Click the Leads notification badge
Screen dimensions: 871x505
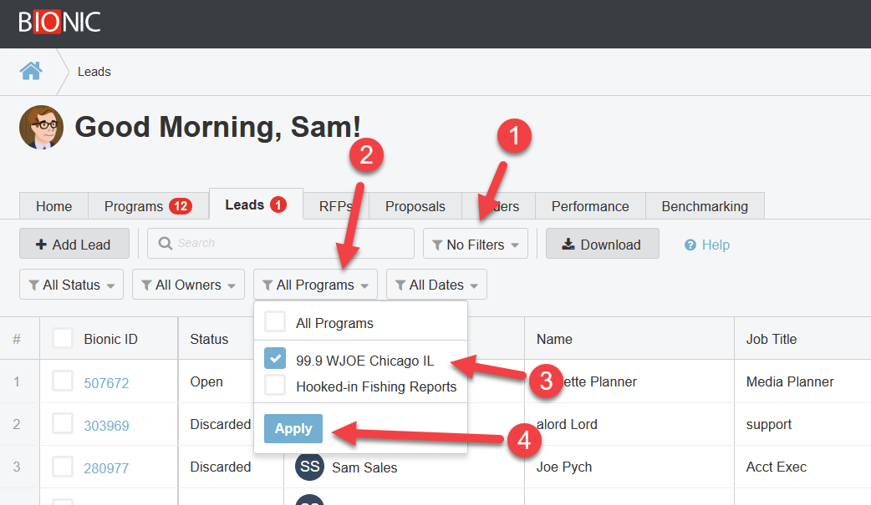(278, 205)
